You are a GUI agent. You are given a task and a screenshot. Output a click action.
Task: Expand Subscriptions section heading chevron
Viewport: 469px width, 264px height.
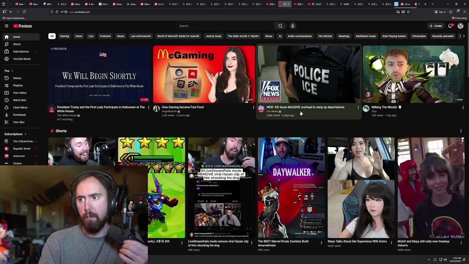pos(25,134)
